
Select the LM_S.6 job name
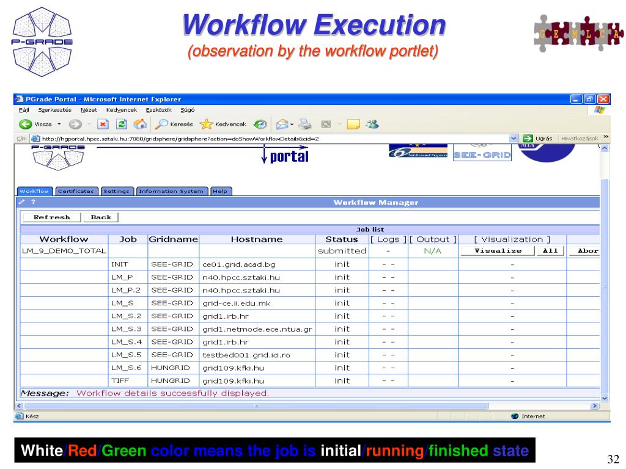pyautogui.click(x=126, y=368)
